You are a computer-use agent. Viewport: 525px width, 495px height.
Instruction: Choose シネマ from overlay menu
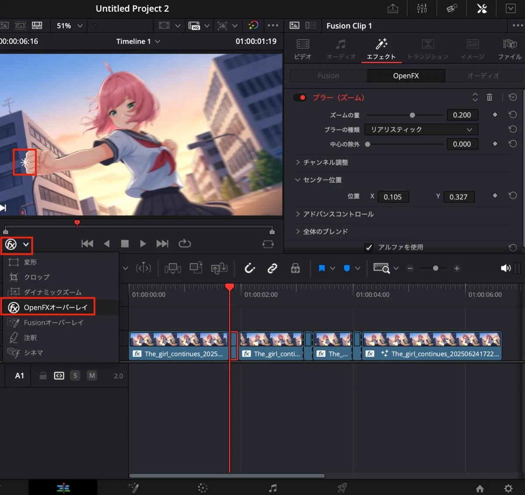coord(60,353)
